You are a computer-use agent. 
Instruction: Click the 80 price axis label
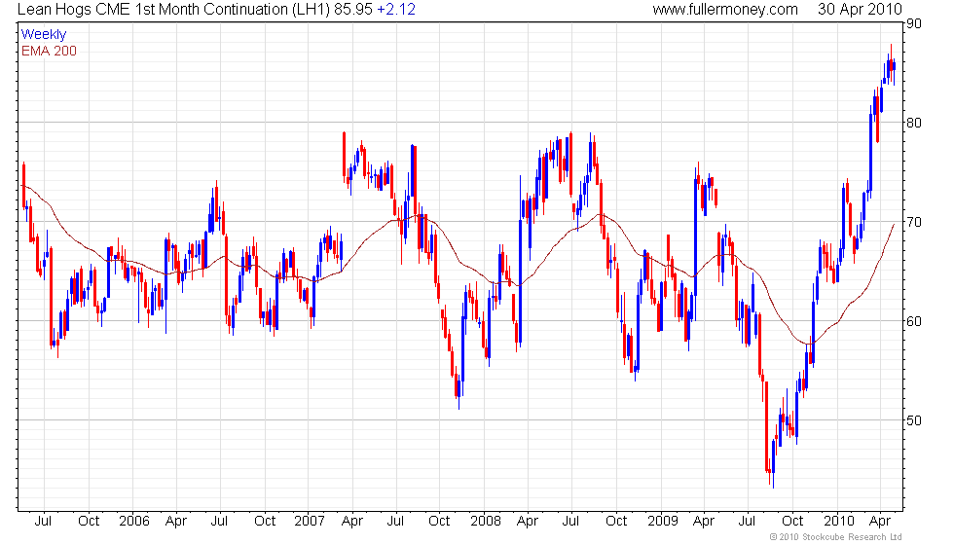click(x=914, y=123)
